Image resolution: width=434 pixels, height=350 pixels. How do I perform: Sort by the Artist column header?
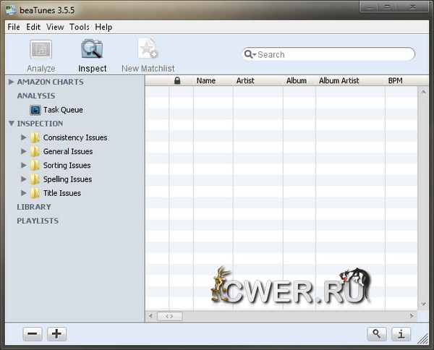(245, 81)
